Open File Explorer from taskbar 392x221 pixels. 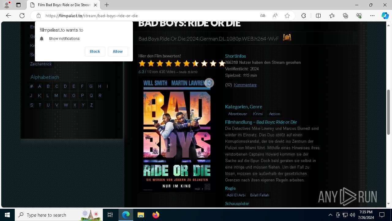coord(141,215)
